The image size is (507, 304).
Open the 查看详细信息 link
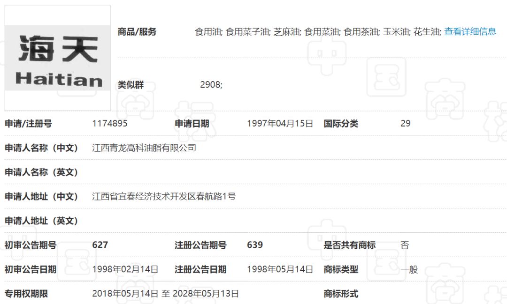pyautogui.click(x=470, y=32)
